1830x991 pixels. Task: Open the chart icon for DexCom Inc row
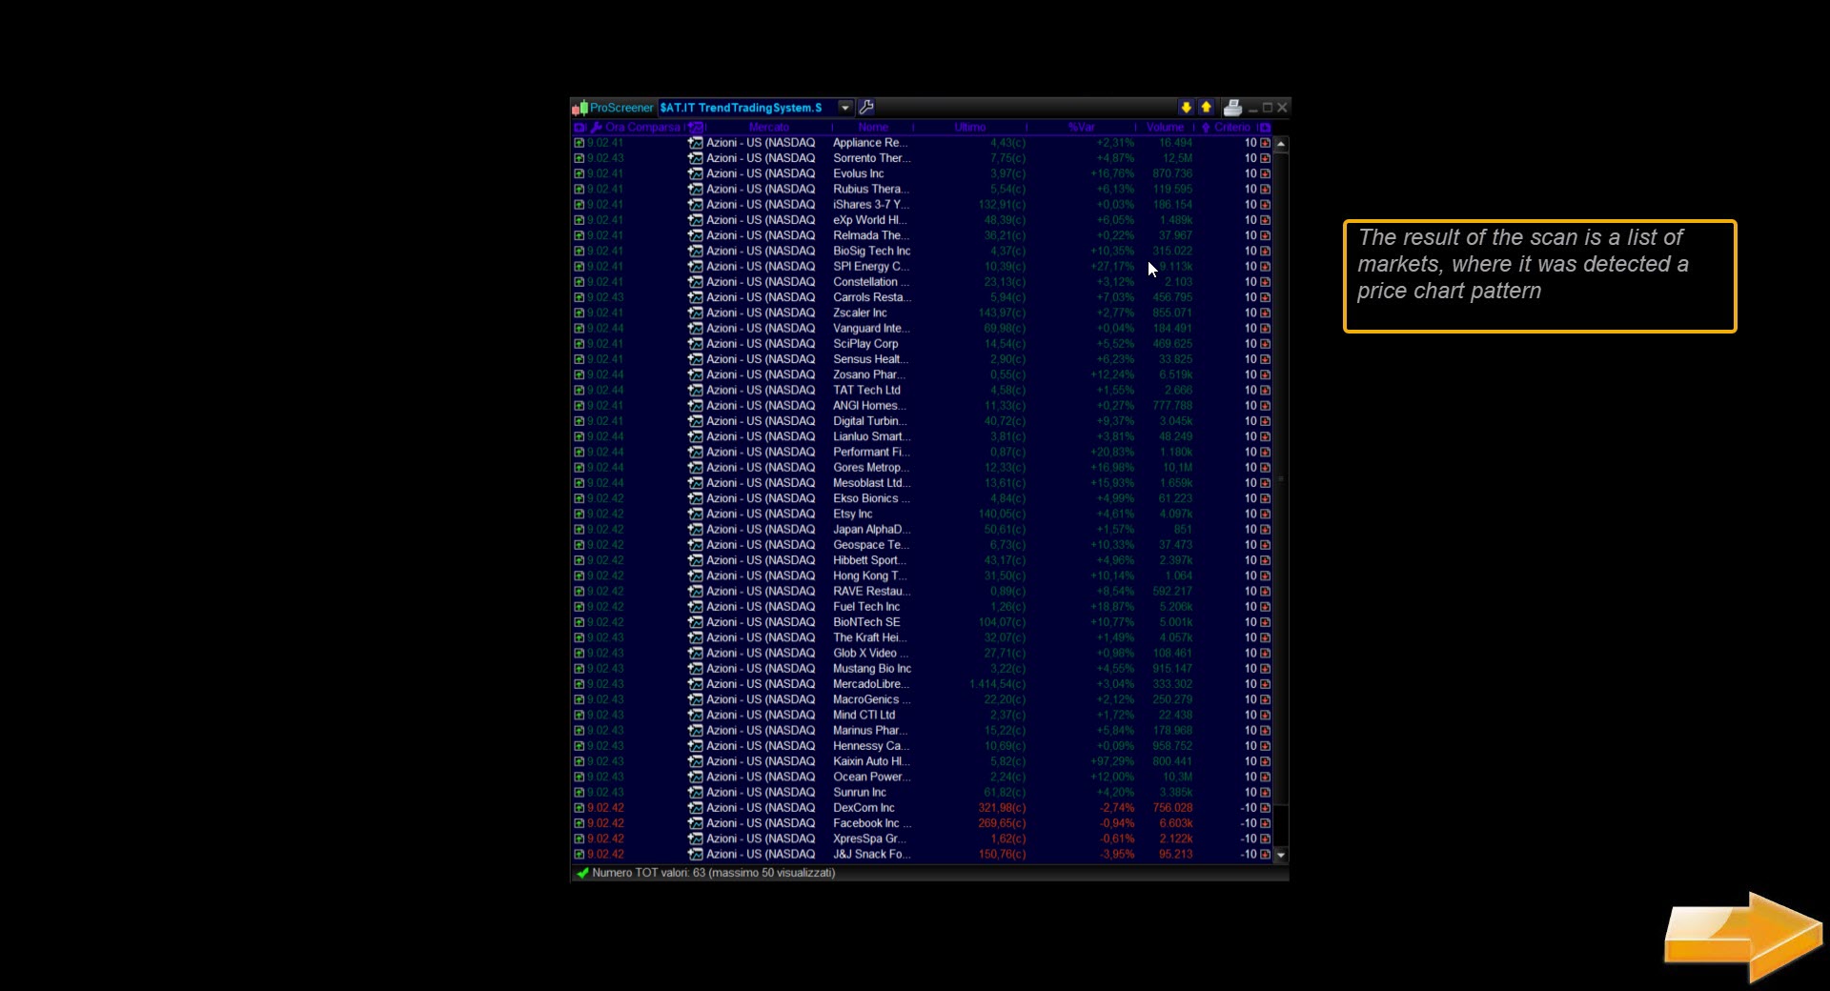tap(696, 808)
